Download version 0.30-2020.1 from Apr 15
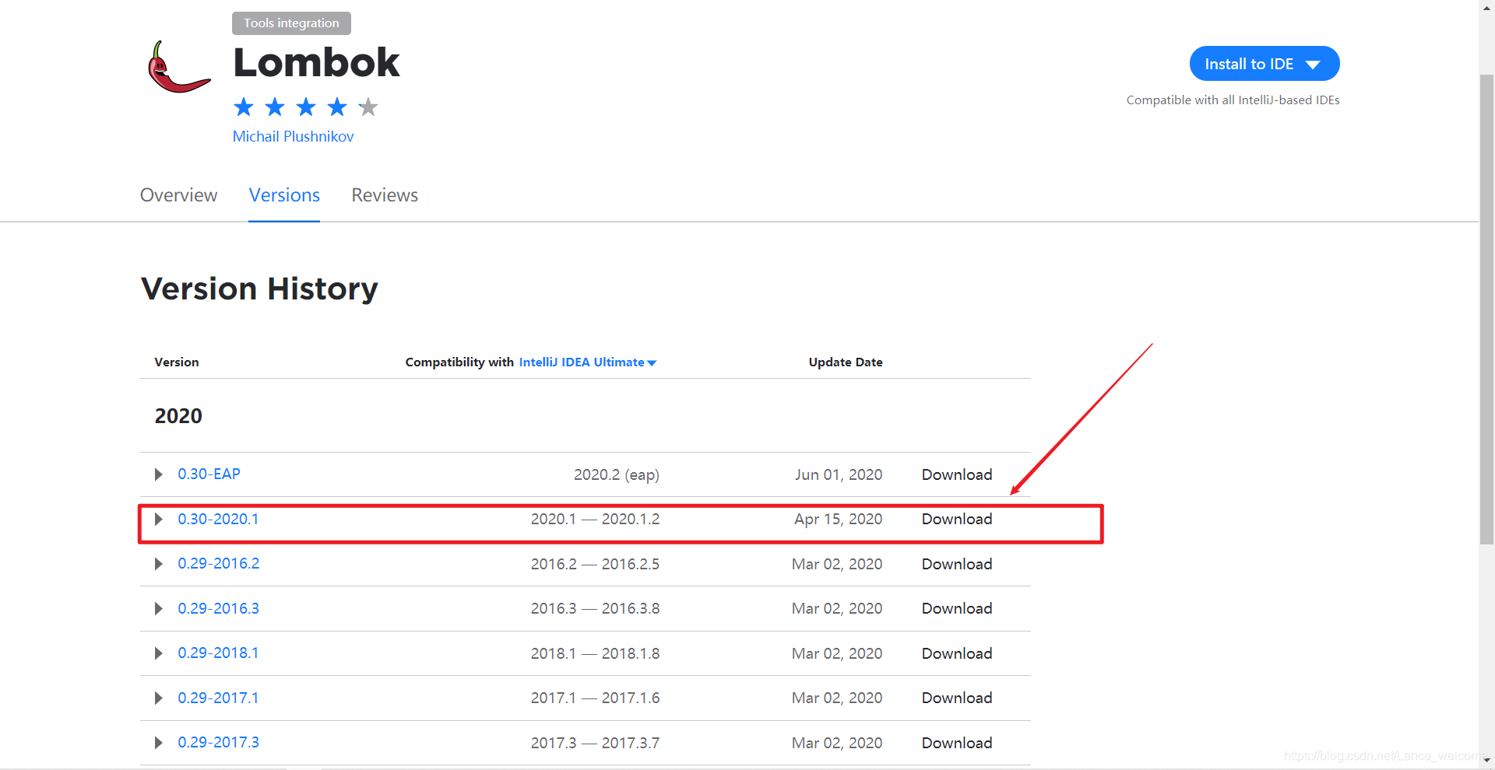The width and height of the screenshot is (1495, 770). [x=957, y=519]
